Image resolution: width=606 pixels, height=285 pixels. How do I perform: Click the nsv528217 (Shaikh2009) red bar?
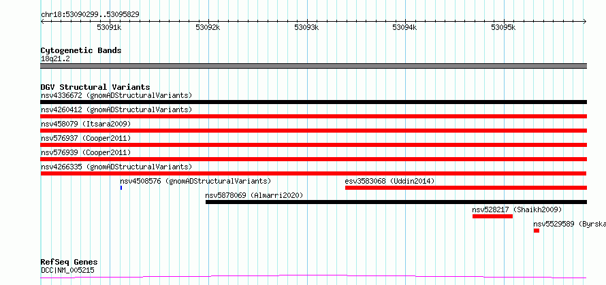[x=492, y=216]
